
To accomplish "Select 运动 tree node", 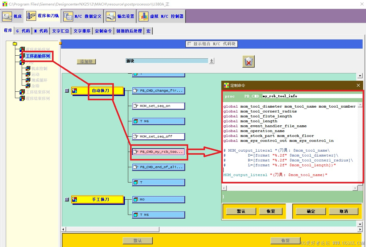I will pyautogui.click(x=35, y=74).
